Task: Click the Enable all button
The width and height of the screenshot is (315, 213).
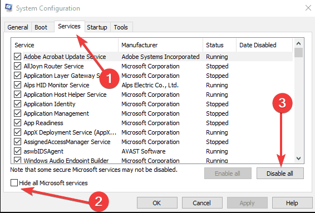Action: 228,174
